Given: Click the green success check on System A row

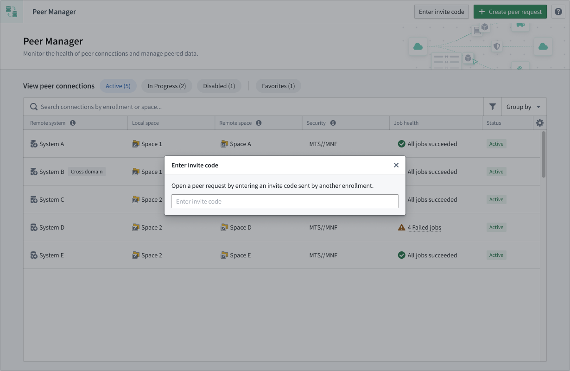Looking at the screenshot, I should click(401, 144).
